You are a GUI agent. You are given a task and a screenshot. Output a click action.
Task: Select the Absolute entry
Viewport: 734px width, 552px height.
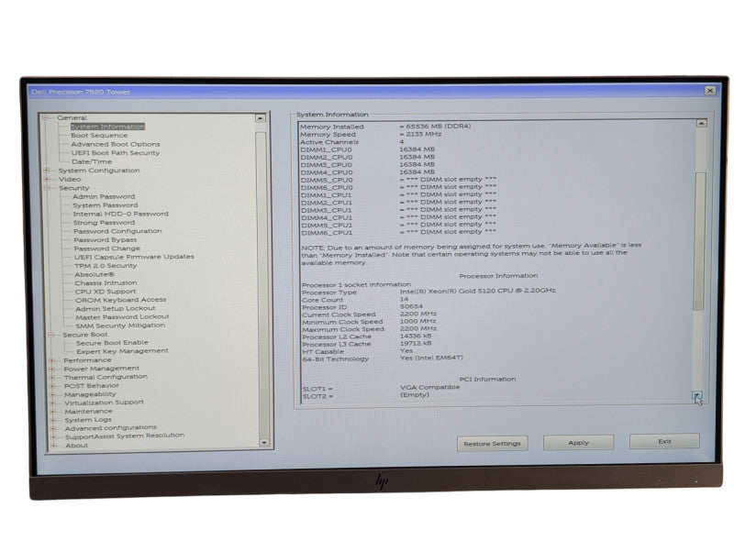[x=95, y=274]
